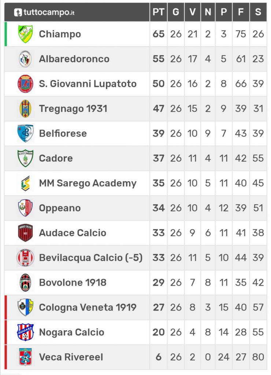Image resolution: width=271 pixels, height=375 pixels.
Task: Sort by the PT column header
Action: point(158,12)
